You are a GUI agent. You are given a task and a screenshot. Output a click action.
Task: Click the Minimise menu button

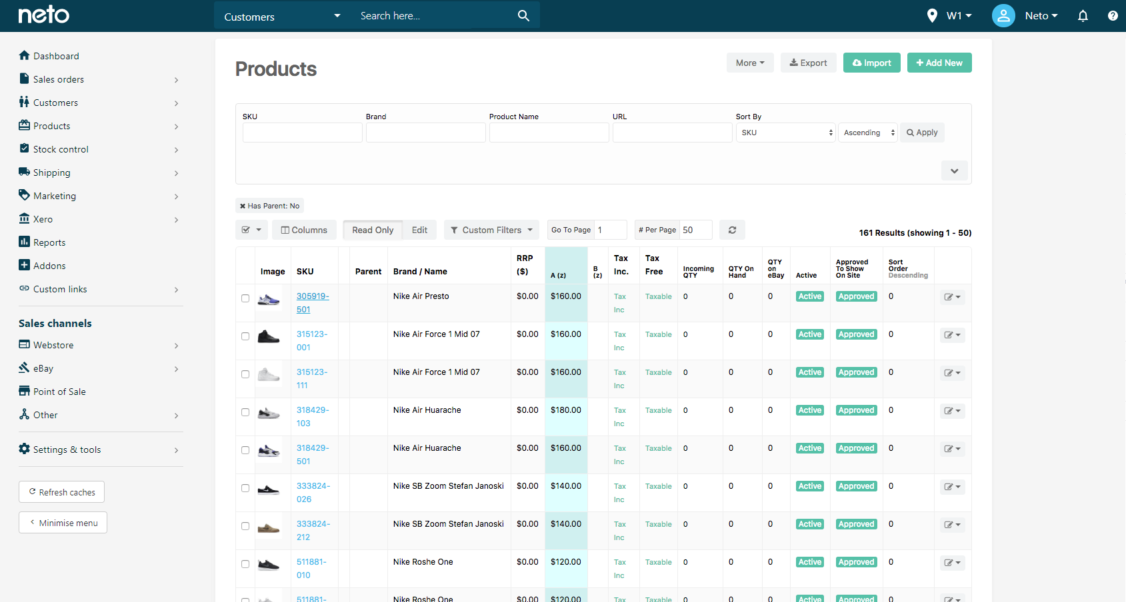[63, 523]
